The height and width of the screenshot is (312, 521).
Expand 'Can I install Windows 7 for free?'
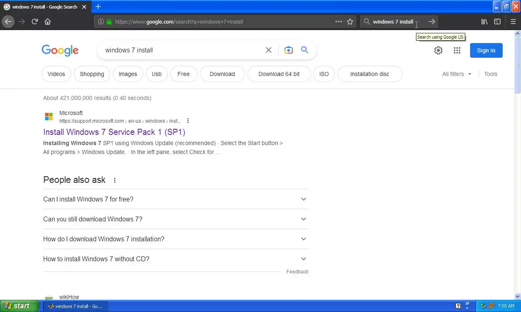point(176,199)
